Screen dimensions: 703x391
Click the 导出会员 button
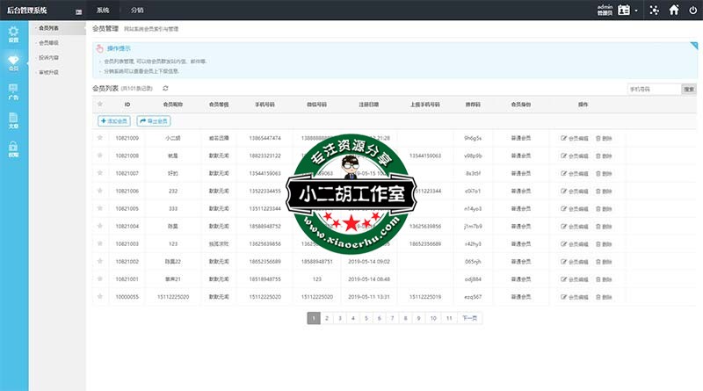click(x=153, y=120)
